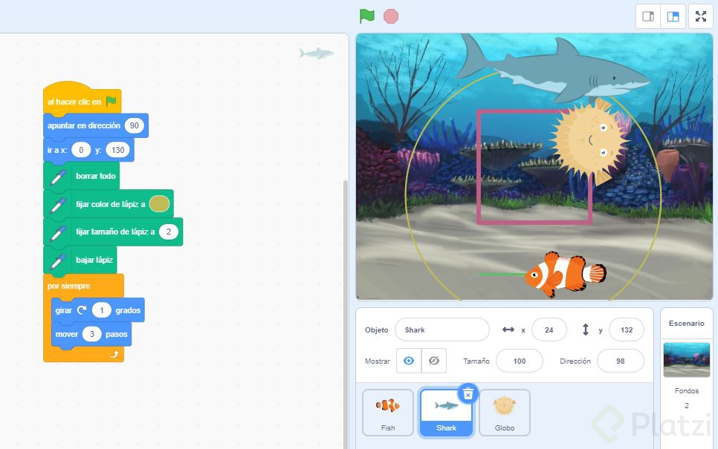Open pen color swatch in 'fijar color' block

(x=159, y=204)
